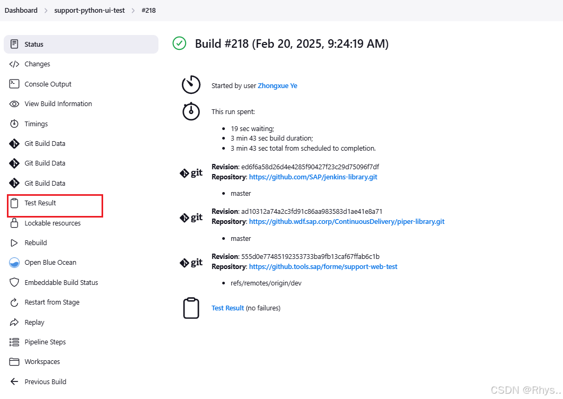
Task: Click '3 min 43 sec total from scheduled' line
Action: (303, 149)
